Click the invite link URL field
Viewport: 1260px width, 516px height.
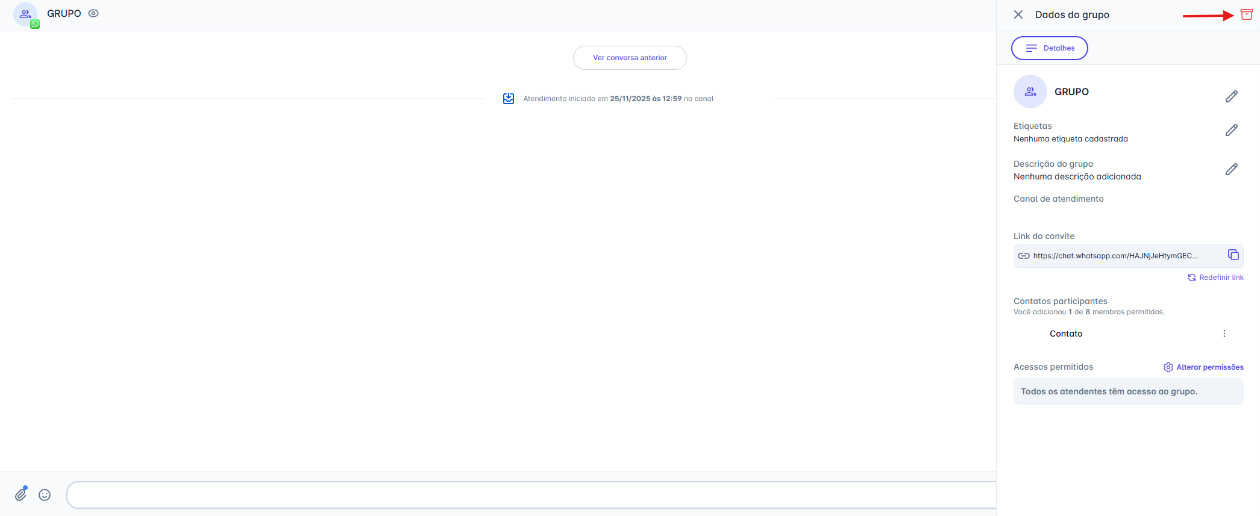(1115, 256)
